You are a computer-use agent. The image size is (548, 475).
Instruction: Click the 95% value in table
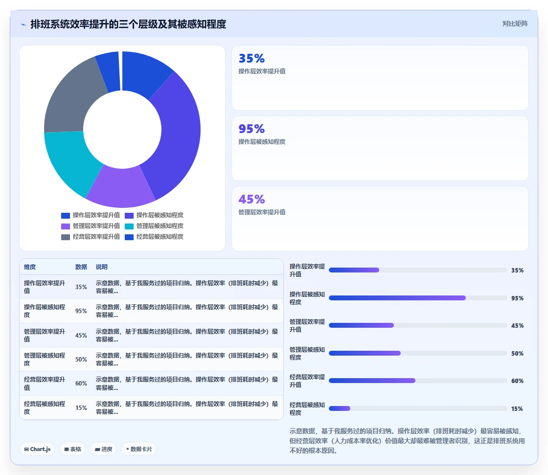(x=81, y=311)
